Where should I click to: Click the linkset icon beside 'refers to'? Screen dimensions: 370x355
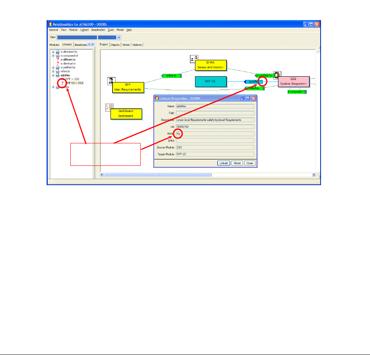57,71
